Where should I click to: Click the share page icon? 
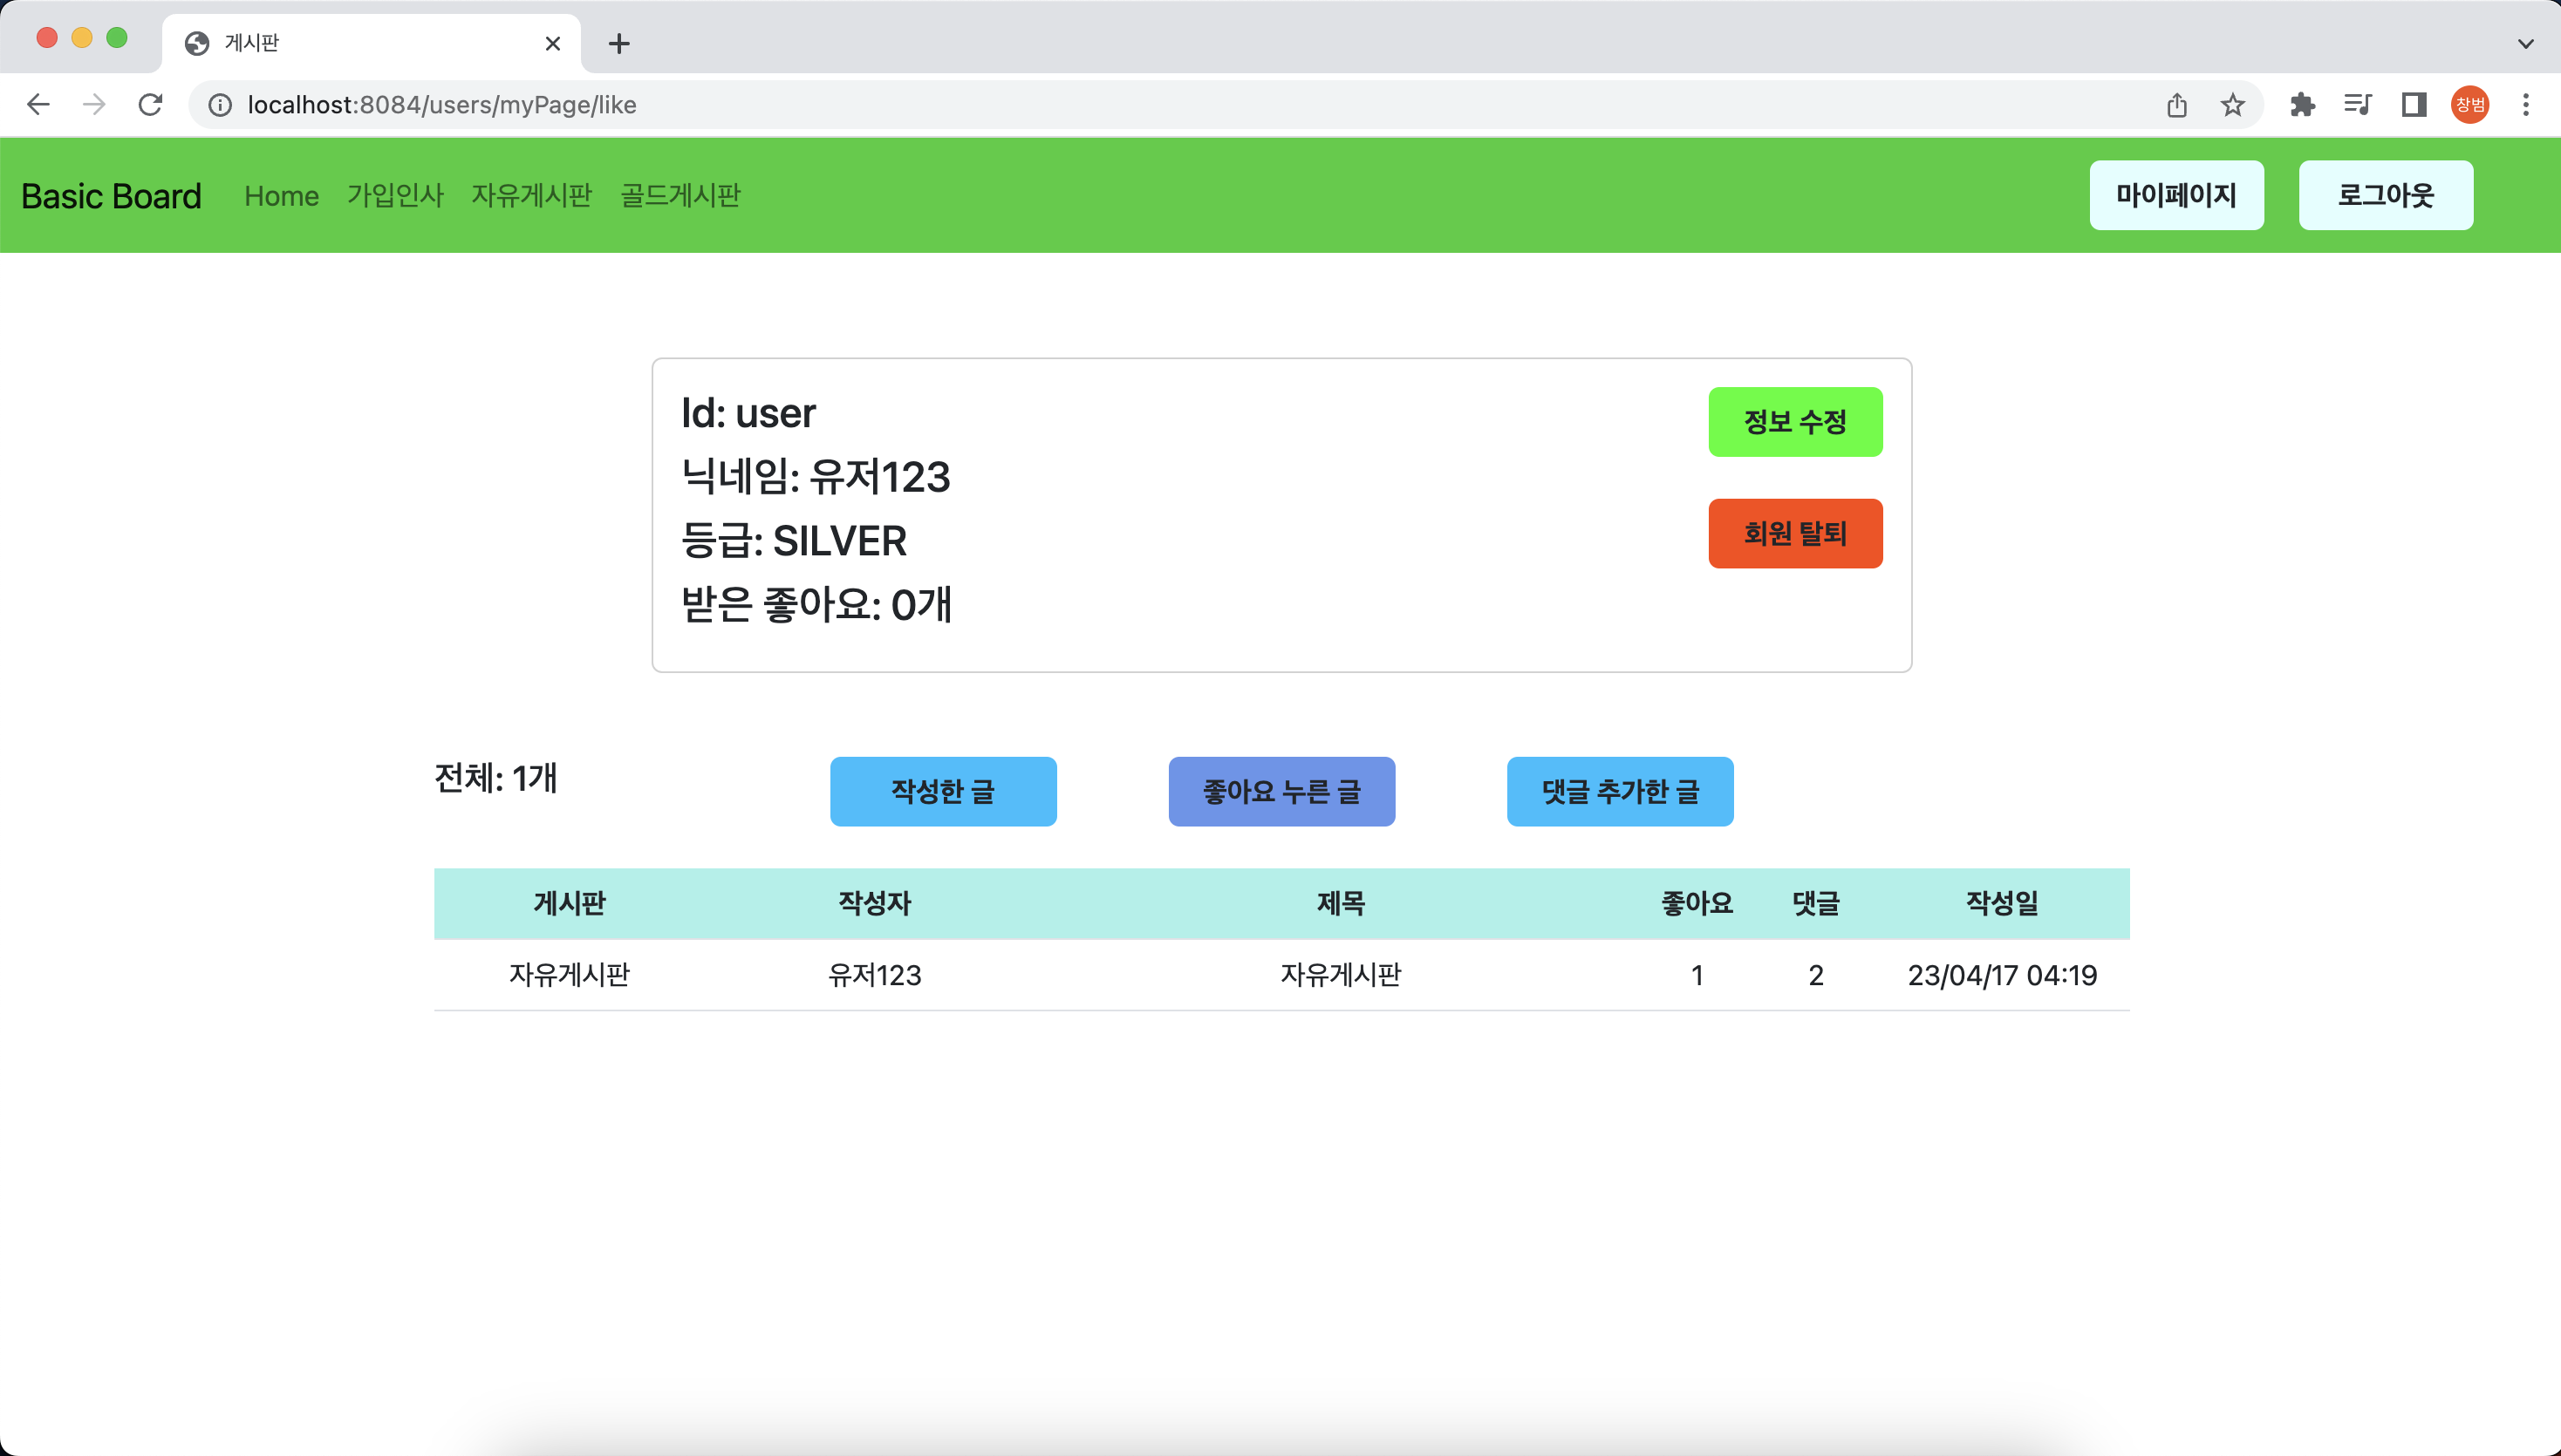(2177, 105)
